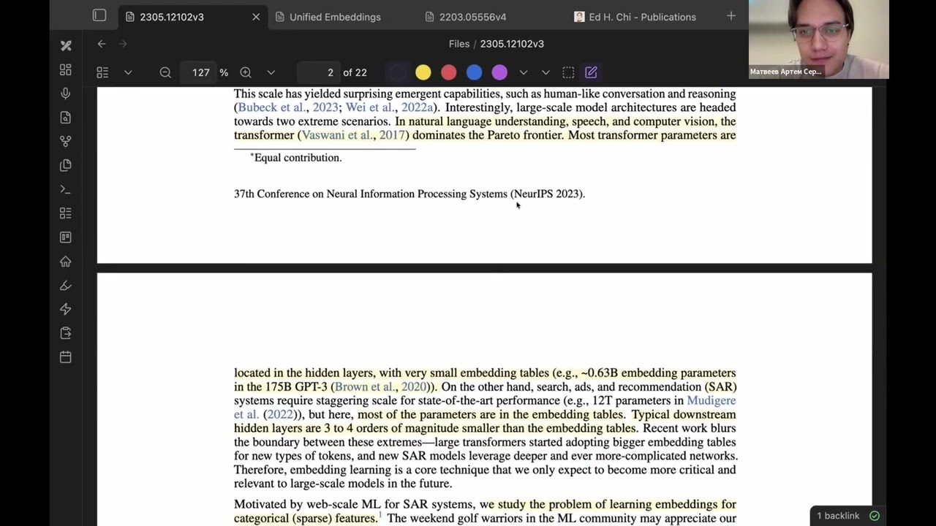Open the Excalidraw ribbon icon

(66, 45)
